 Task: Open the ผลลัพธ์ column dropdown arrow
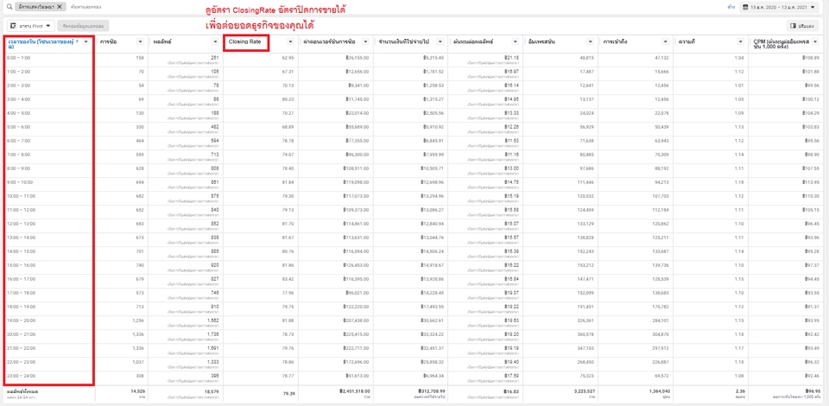(x=215, y=41)
